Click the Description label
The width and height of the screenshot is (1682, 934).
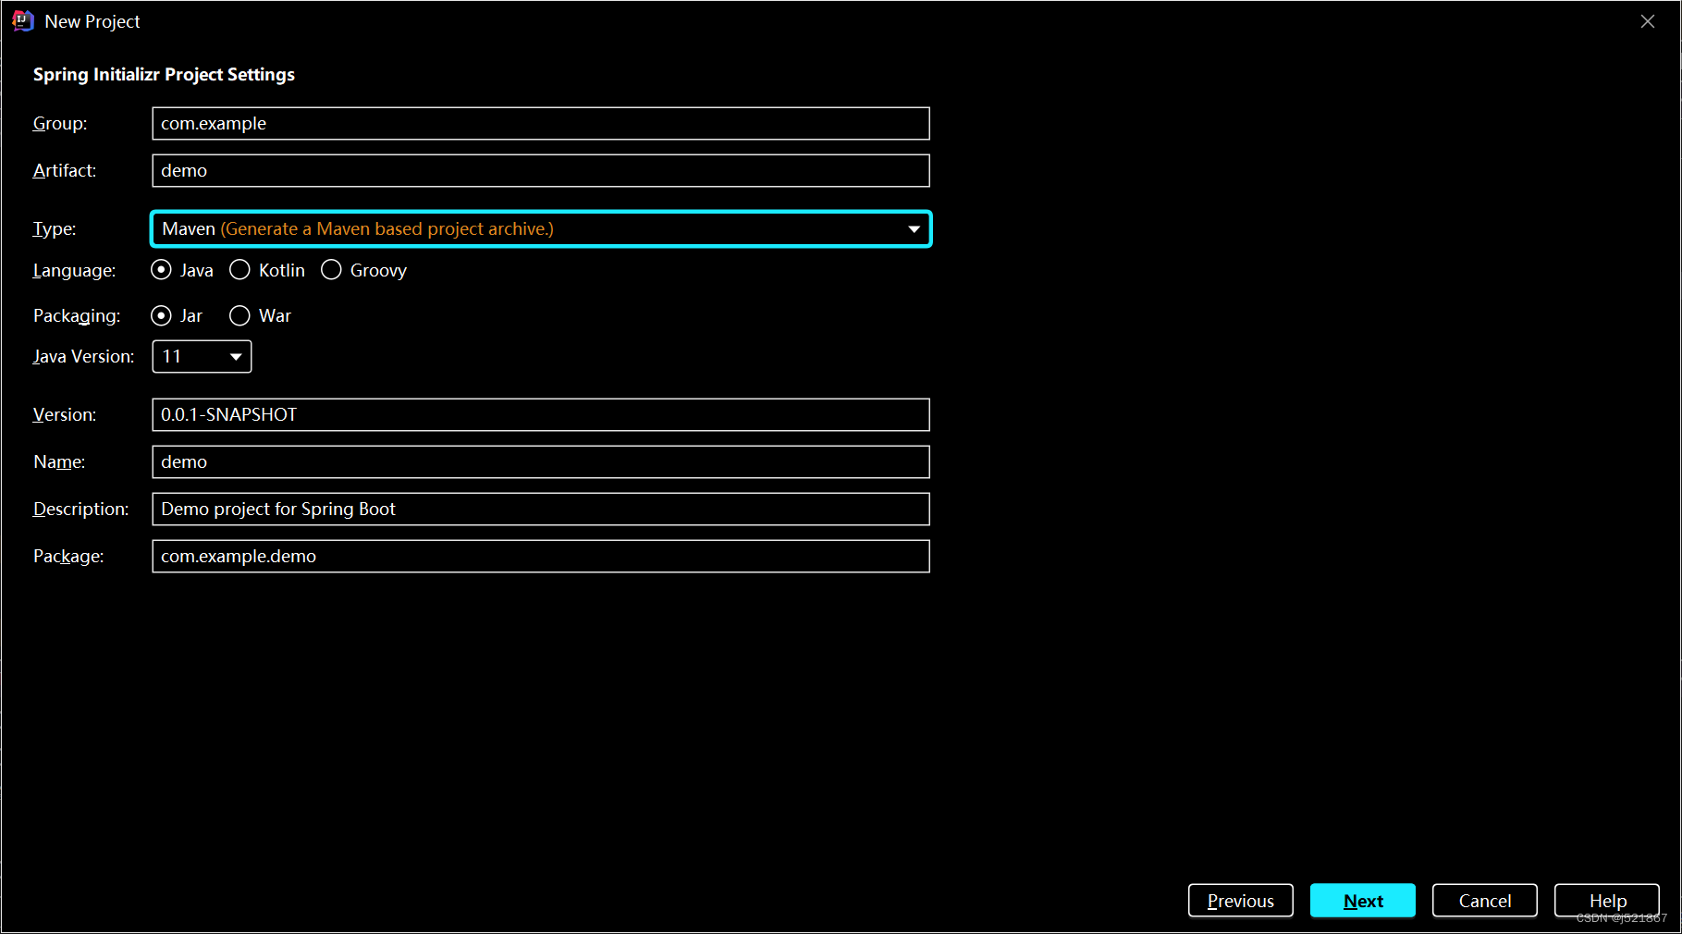[x=80, y=510]
